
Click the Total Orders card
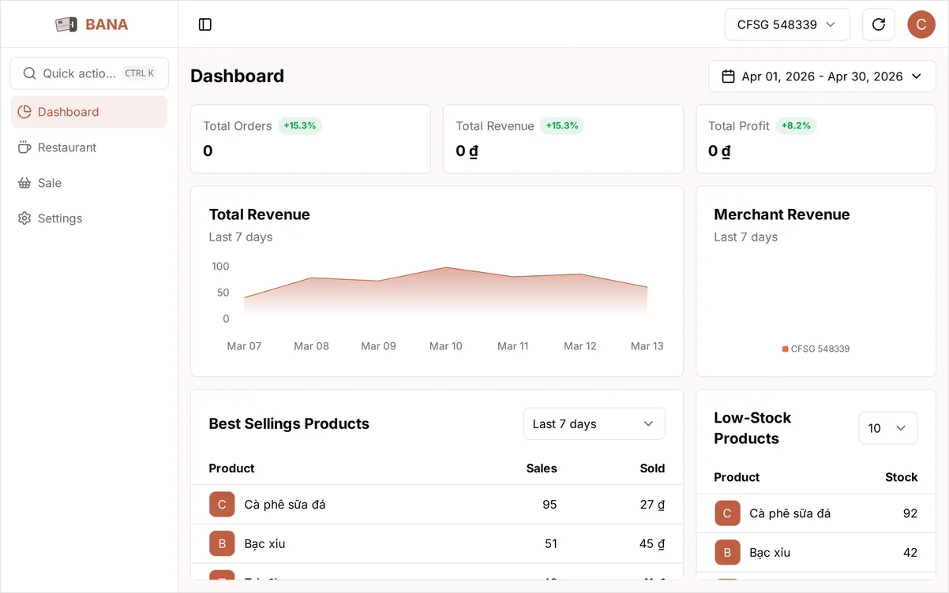(x=310, y=139)
